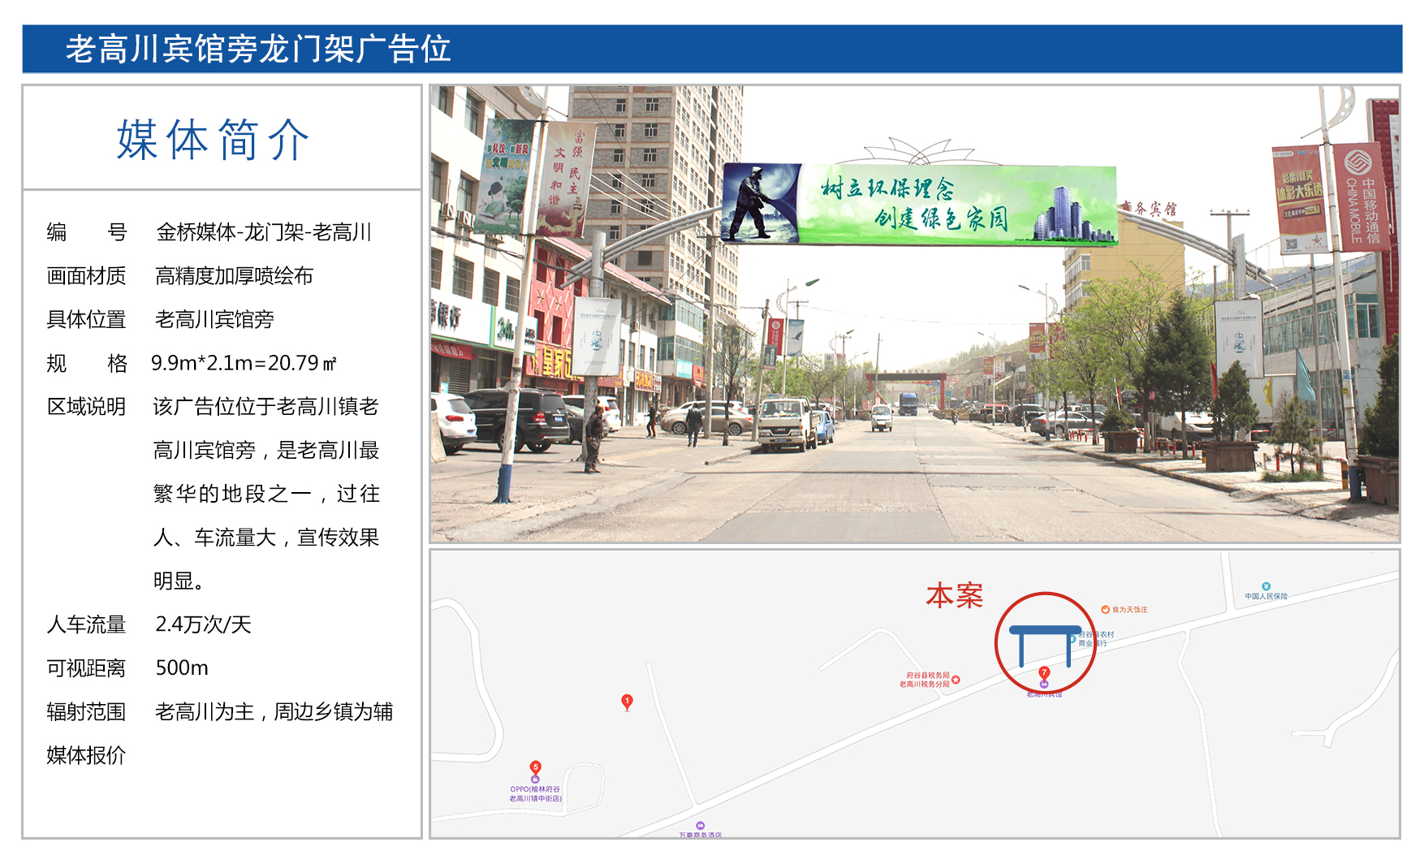Click the visible distance value 500m
The height and width of the screenshot is (864, 1424).
[x=182, y=667]
